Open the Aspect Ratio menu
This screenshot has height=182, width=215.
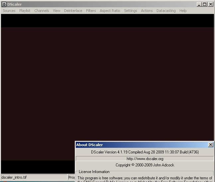click(110, 11)
